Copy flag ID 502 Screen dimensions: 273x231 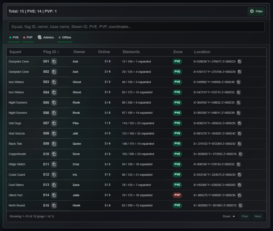[x=54, y=72]
